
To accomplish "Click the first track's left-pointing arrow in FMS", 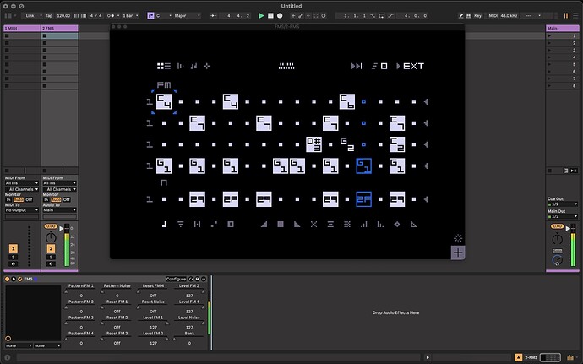I will coord(426,101).
